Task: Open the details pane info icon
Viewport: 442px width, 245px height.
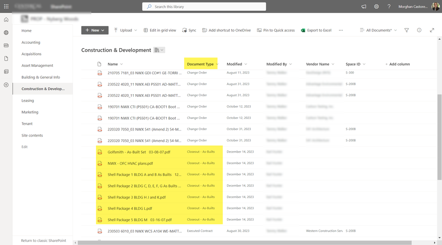Action: 419,30
